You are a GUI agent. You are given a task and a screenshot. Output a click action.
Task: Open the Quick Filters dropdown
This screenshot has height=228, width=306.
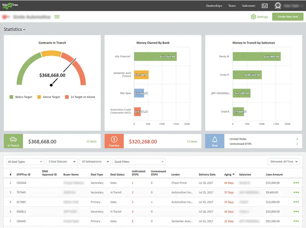point(139,162)
